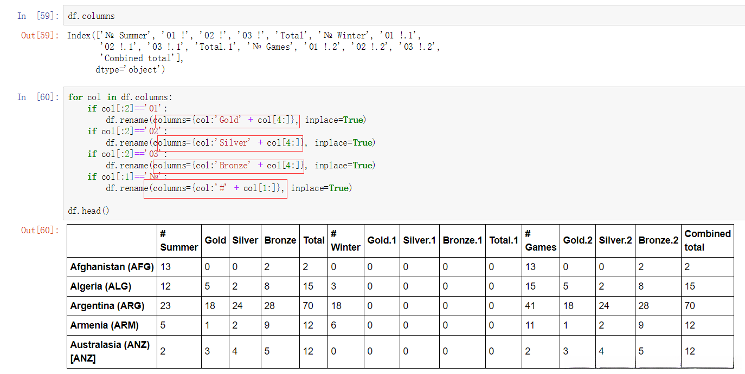
Task: Click the In [60] input prompt
Action: [x=37, y=97]
